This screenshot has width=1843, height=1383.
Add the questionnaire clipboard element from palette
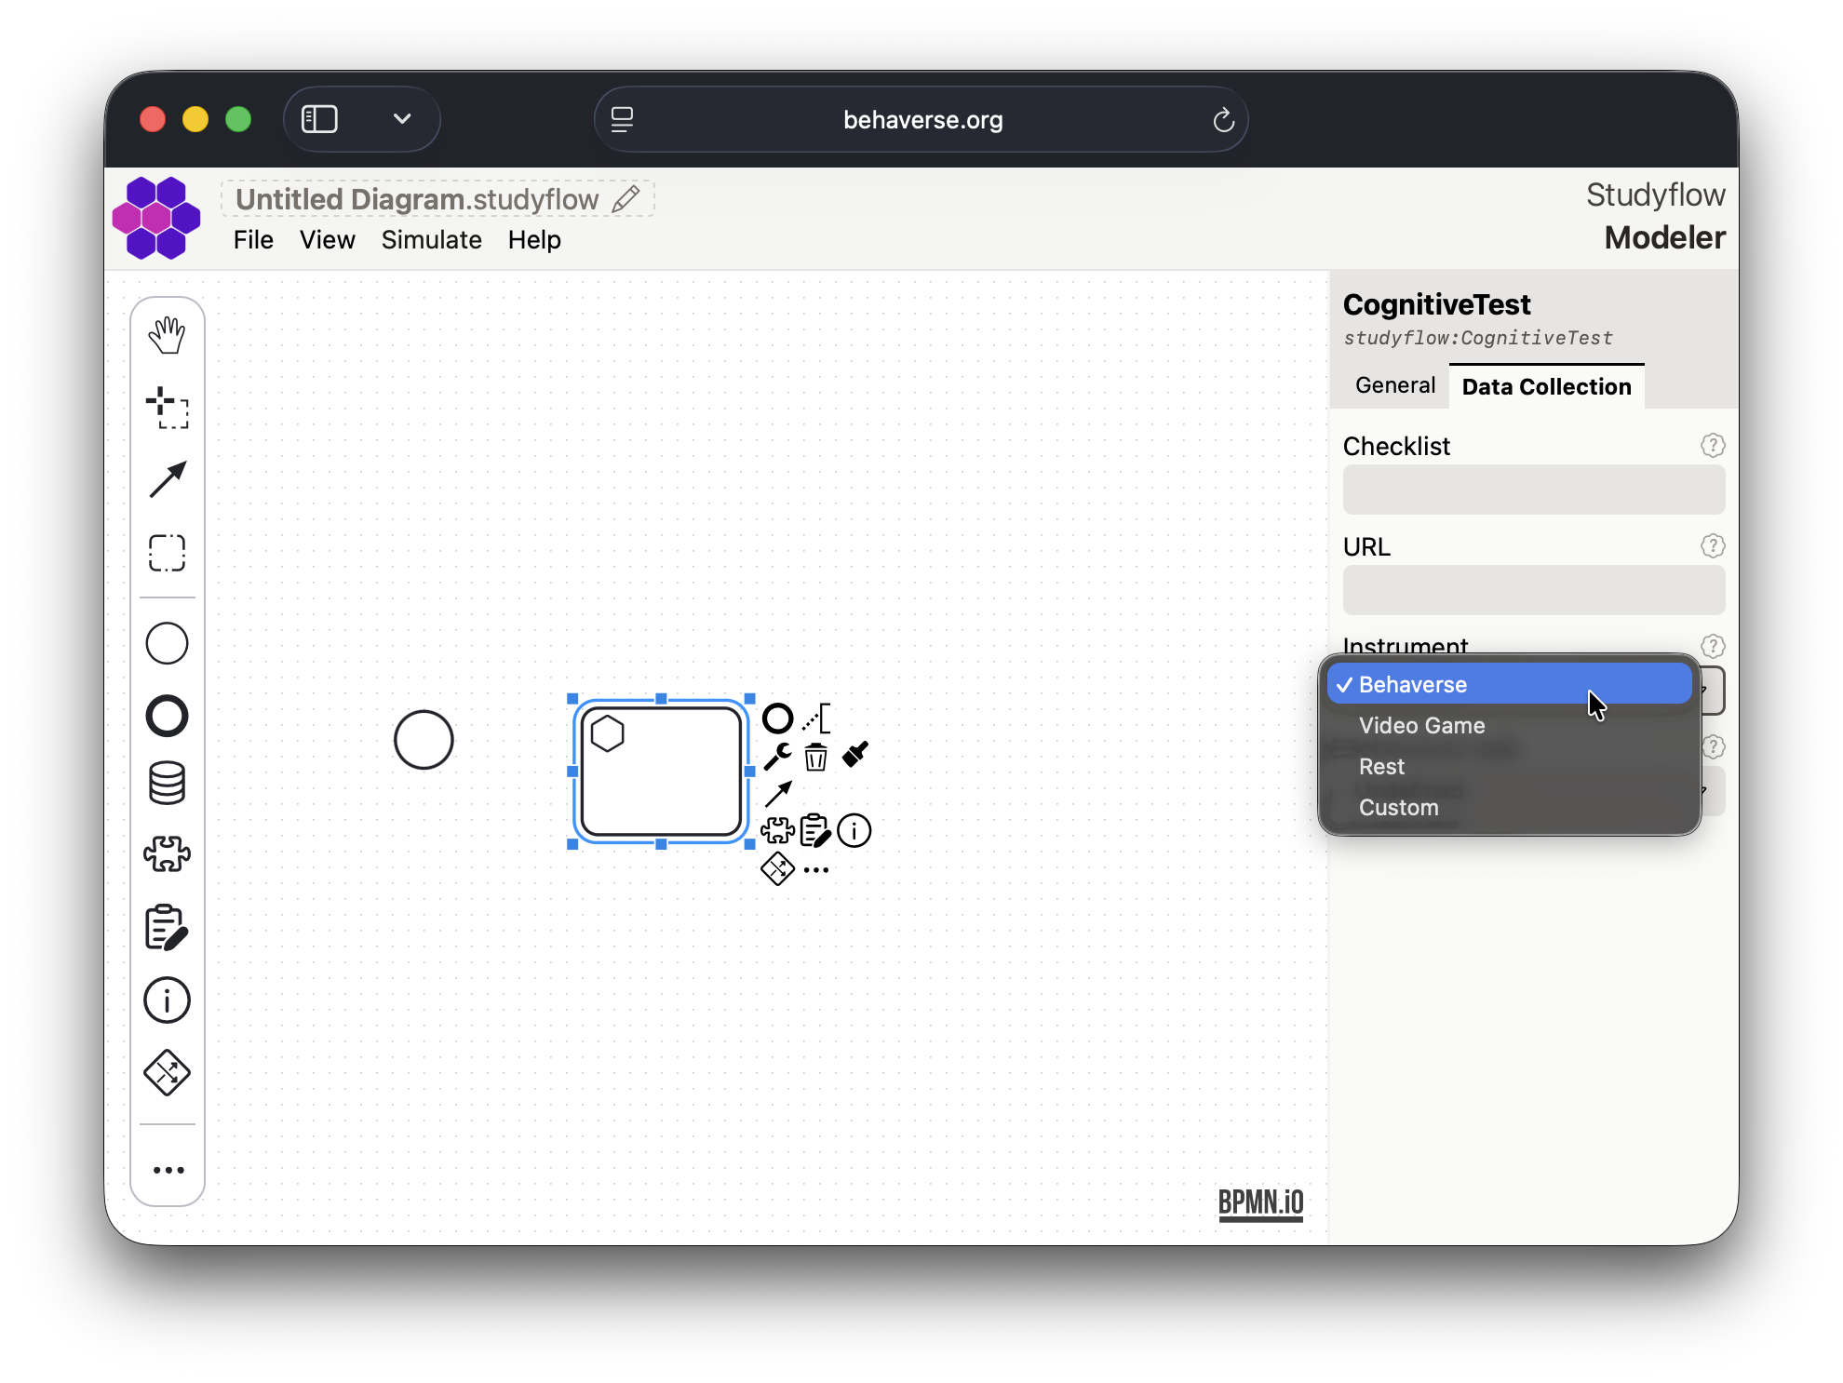point(168,928)
